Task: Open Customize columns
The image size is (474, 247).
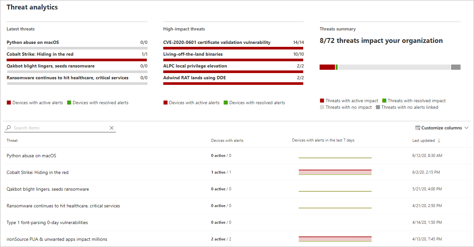Action: tap(442, 128)
